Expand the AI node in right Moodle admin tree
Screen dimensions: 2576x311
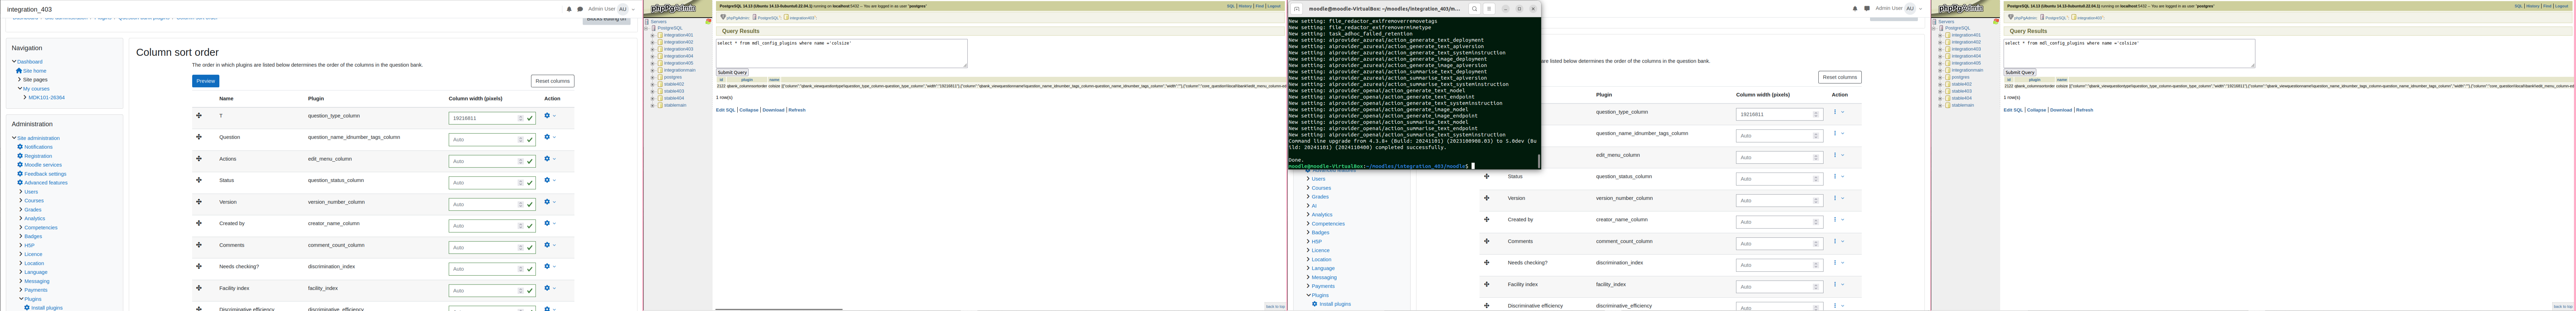point(1308,206)
